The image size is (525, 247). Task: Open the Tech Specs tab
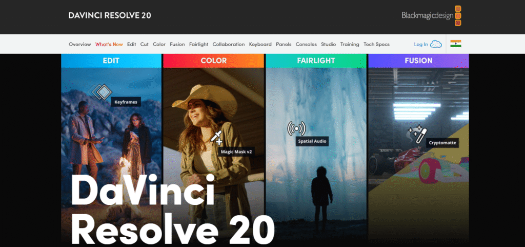pos(376,44)
